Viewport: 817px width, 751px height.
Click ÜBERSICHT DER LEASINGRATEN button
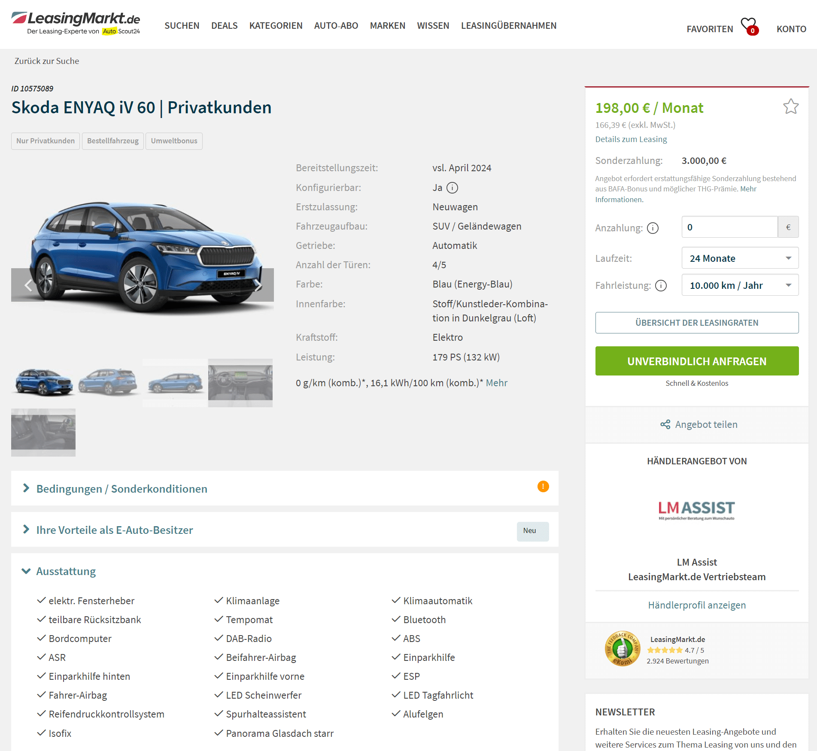[696, 323]
